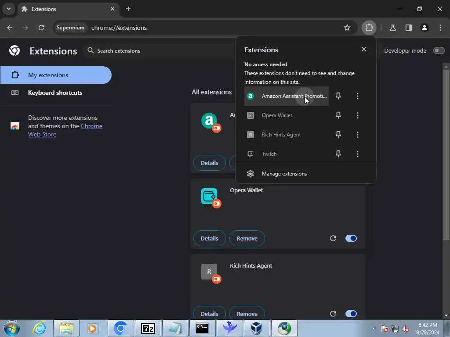Viewport: 450px width, 337px height.
Task: Pin Opera Wallet extension
Action: tap(338, 115)
